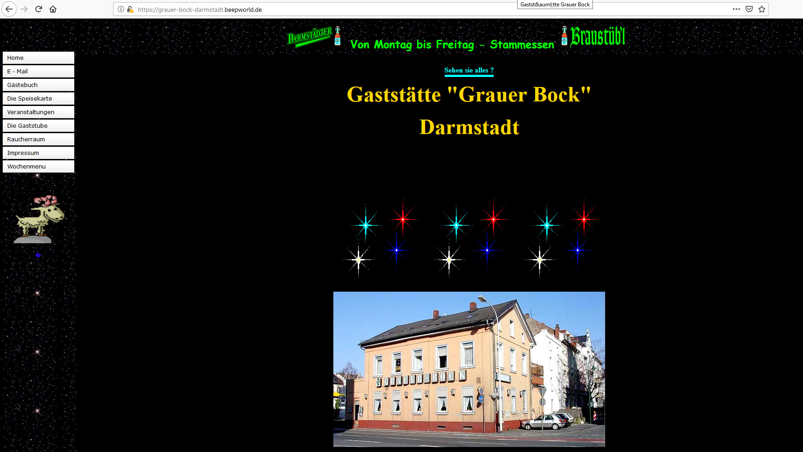Reload the page with the refresh icon
803x452 pixels.
[39, 9]
